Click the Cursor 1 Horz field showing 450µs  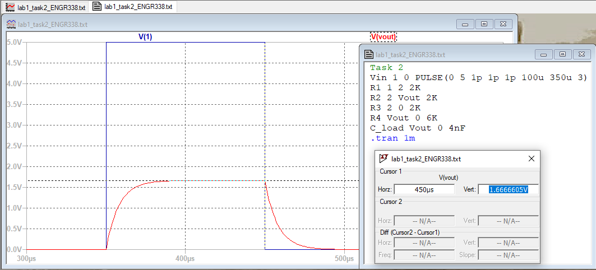(424, 189)
